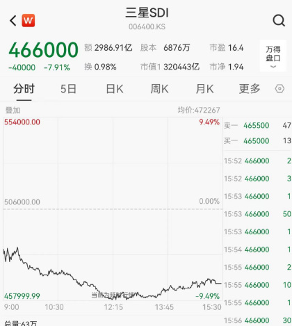Viewport: 292px width, 326px height.
Task: Tap the 466000 current price
Action: 44,49
